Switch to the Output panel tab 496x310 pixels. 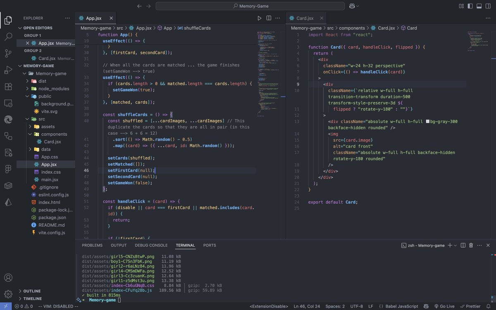tap(119, 245)
